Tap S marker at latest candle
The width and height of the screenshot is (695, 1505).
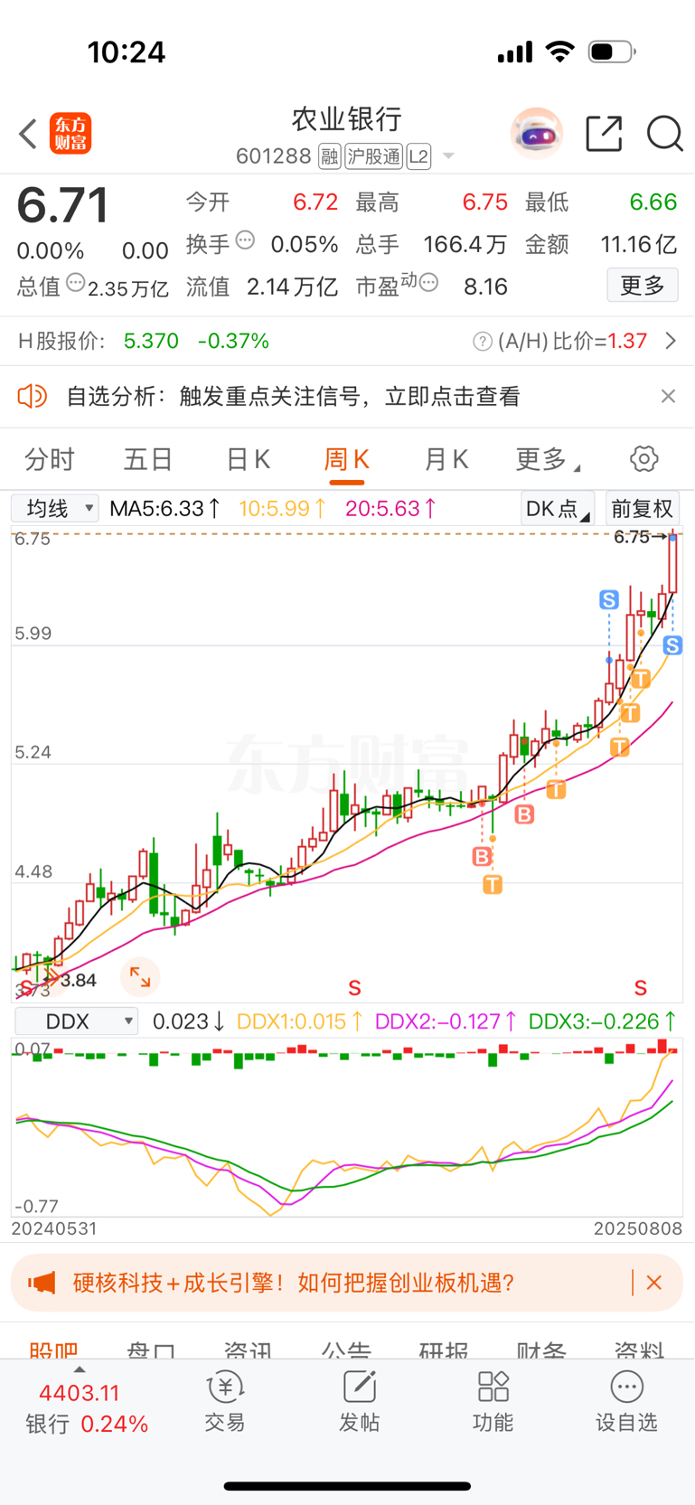[x=672, y=645]
